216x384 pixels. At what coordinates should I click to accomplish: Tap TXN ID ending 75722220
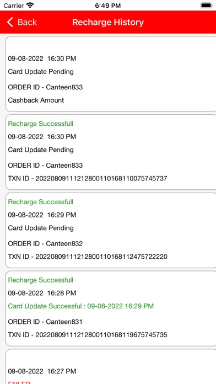tap(88, 257)
